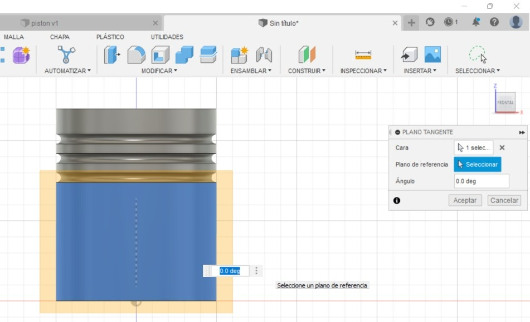Select the Combine bodies tool icon
The image size is (530, 322).
[x=184, y=55]
